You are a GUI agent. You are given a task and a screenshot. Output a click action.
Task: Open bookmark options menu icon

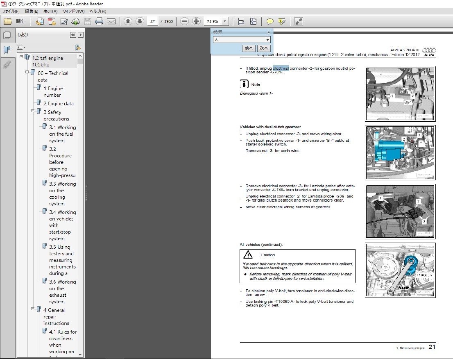21,48
